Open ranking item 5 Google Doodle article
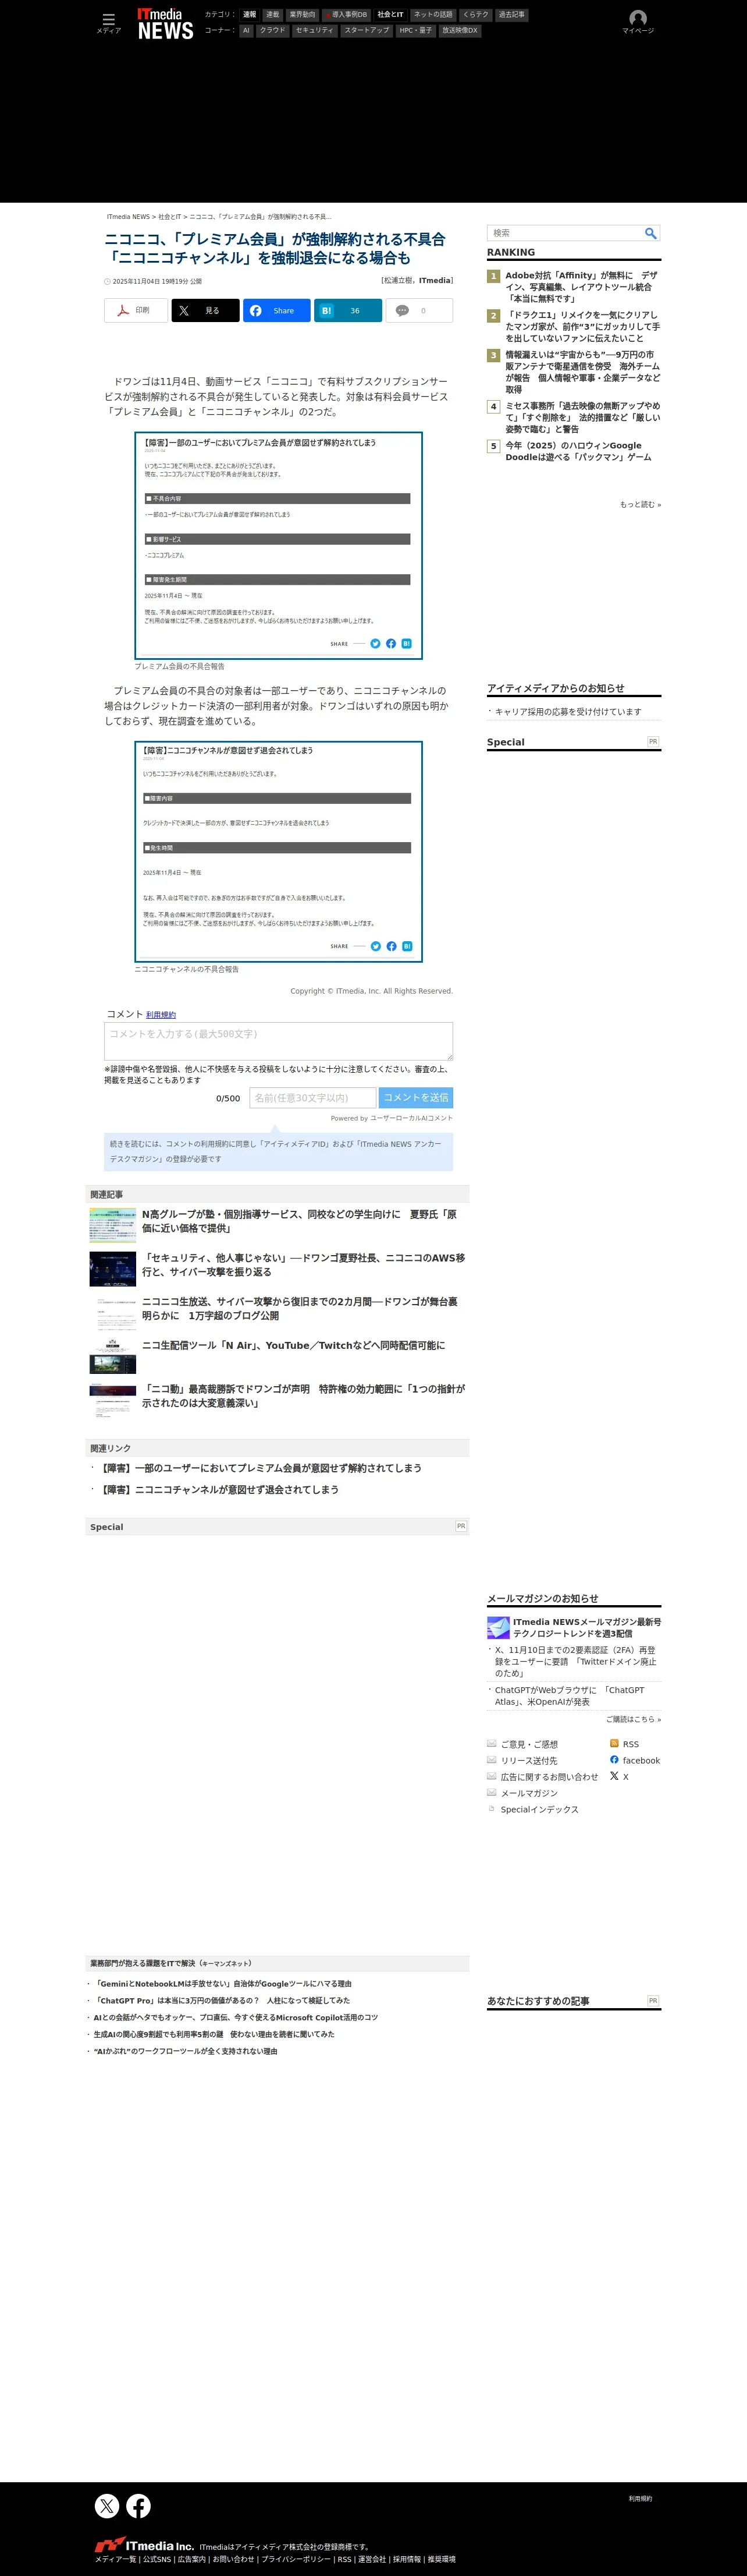Screen dimensions: 747x2576 (x=578, y=451)
